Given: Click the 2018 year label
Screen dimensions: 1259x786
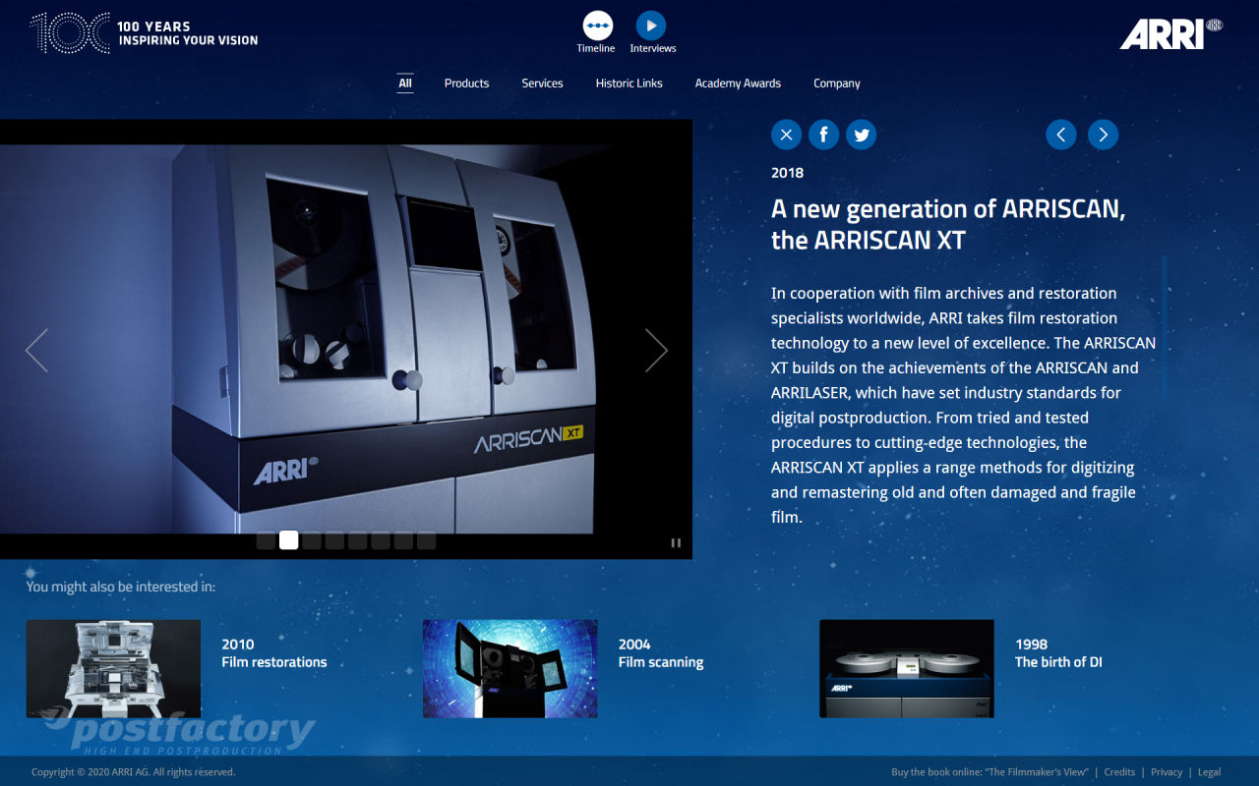Looking at the screenshot, I should (x=787, y=173).
